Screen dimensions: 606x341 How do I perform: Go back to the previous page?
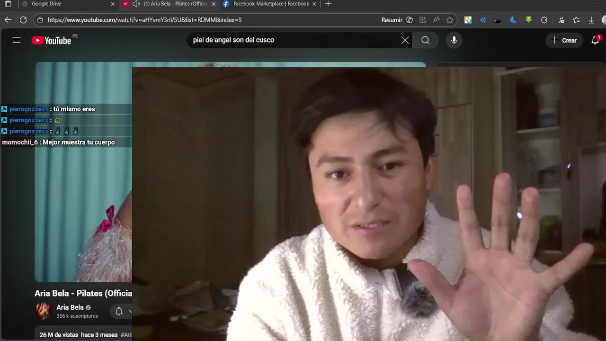coord(8,20)
